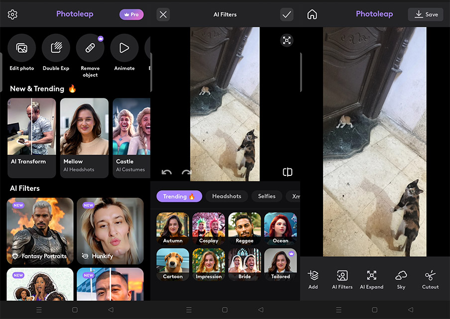Tap the expand-to-fullscreen icon on the photo
This screenshot has height=319, width=450.
[x=287, y=41]
